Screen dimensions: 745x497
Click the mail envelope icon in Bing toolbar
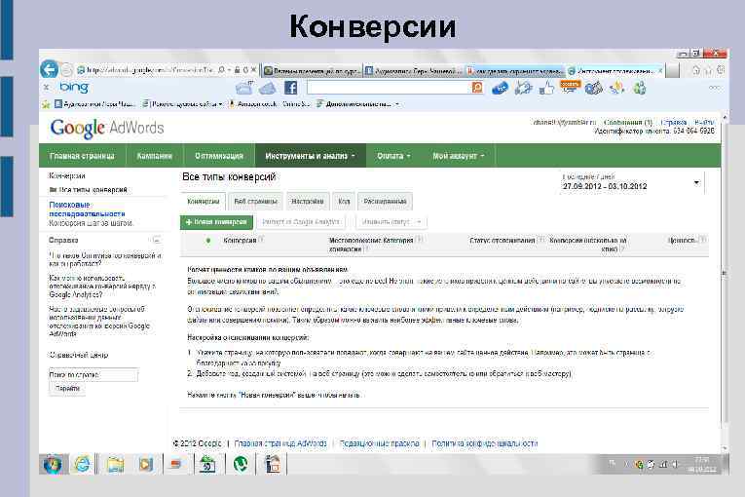(x=243, y=88)
